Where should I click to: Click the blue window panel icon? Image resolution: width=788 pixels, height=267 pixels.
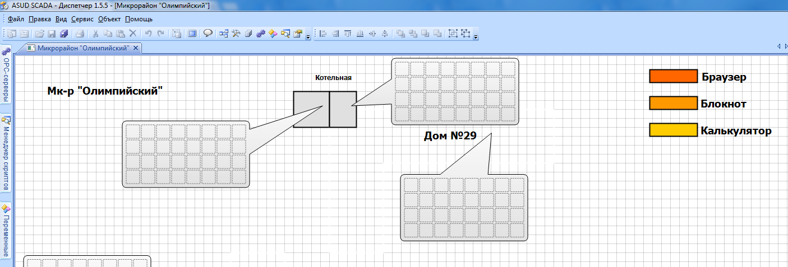pyautogui.click(x=192, y=34)
